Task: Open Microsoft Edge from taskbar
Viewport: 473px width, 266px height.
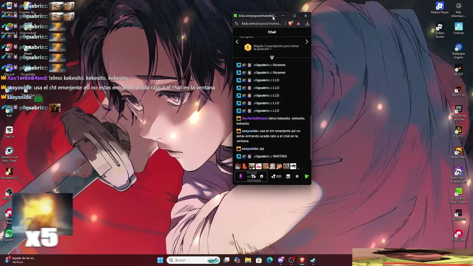Action: tap(270, 260)
